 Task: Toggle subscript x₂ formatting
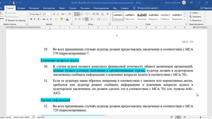(x=47, y=19)
